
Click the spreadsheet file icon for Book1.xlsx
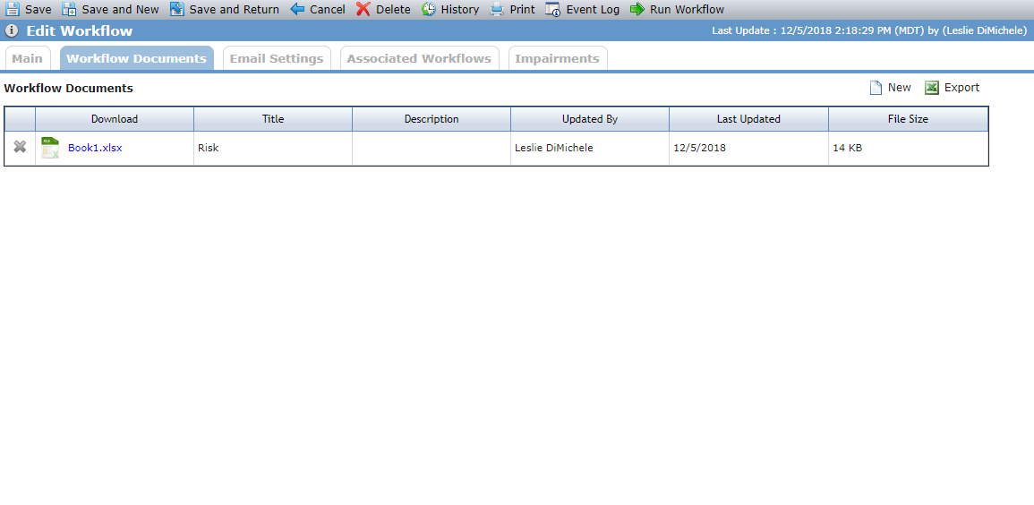[x=50, y=148]
